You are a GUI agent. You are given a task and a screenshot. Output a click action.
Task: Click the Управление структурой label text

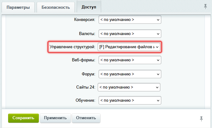pyautogui.click(x=72, y=47)
